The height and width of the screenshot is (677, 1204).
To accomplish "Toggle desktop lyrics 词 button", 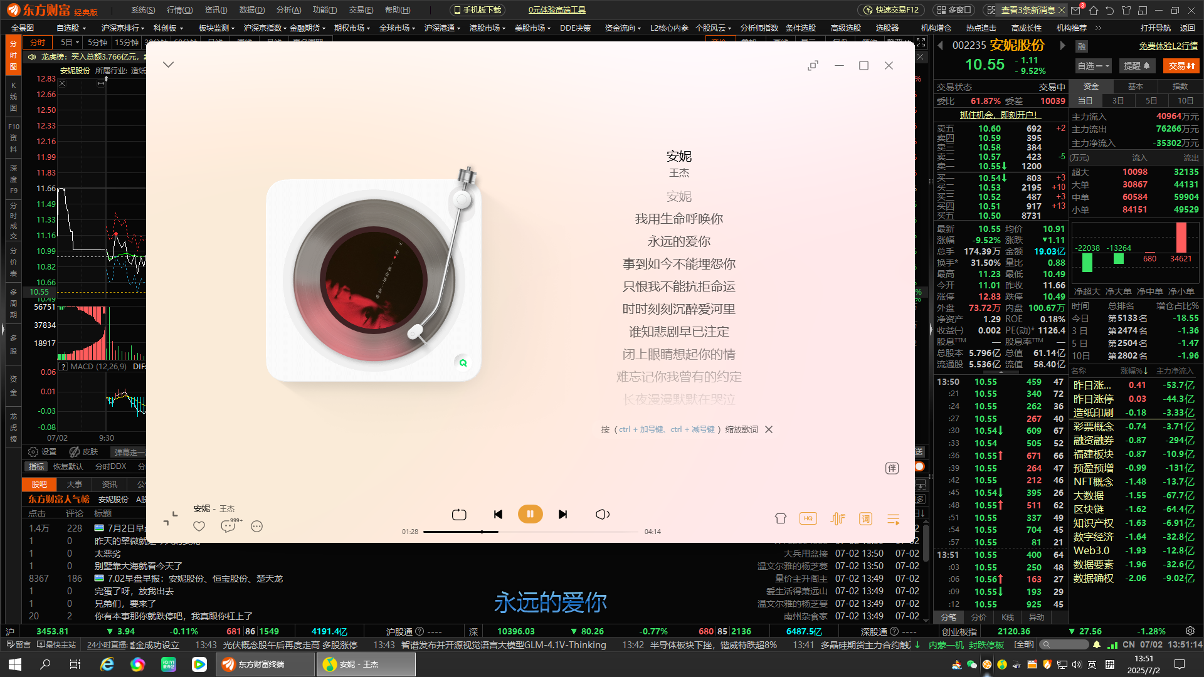I will 865,518.
